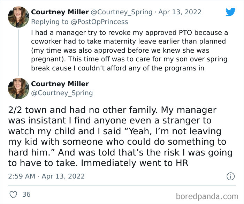Visit the @PostOpPrincess profile link
The height and width of the screenshot is (204, 244).
click(100, 22)
